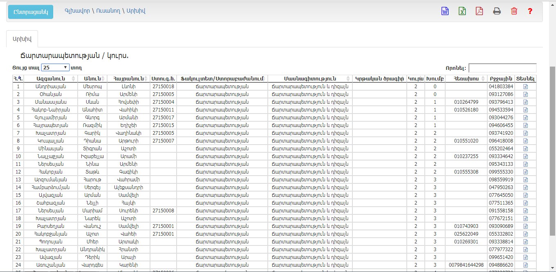
Task: View details icon for row 12
Action: coord(526,172)
